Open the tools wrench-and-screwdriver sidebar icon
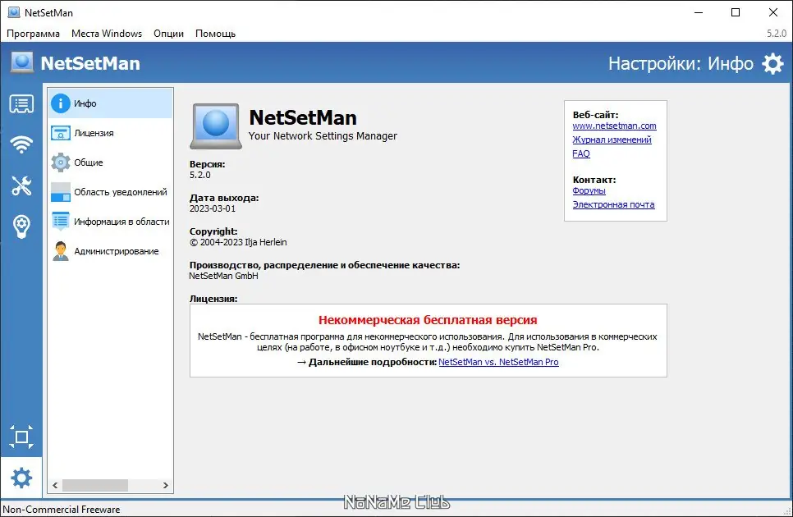Image resolution: width=793 pixels, height=517 pixels. [21, 185]
